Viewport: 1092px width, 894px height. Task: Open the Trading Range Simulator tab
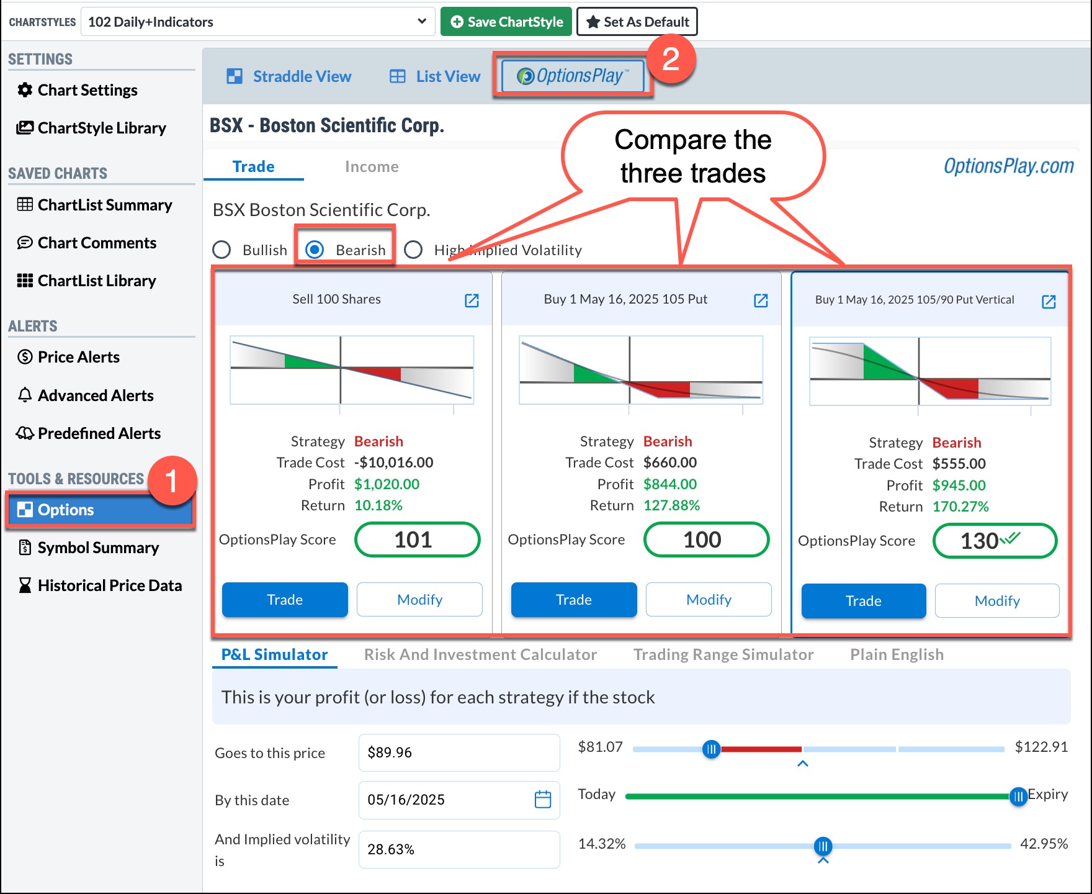click(723, 654)
